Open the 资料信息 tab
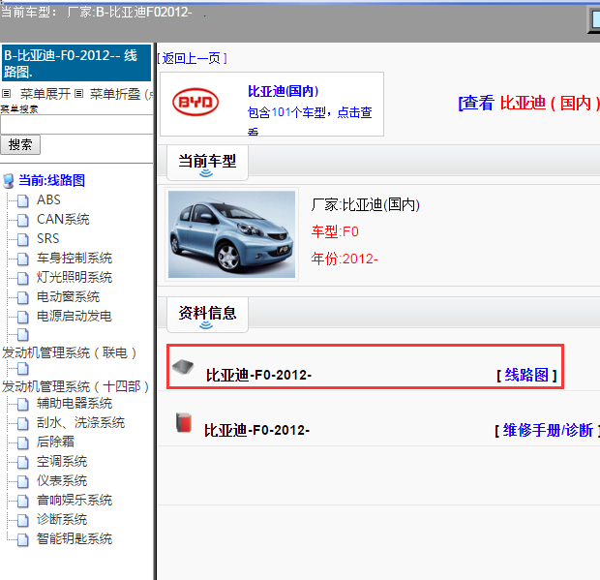600x580 pixels. (x=207, y=315)
